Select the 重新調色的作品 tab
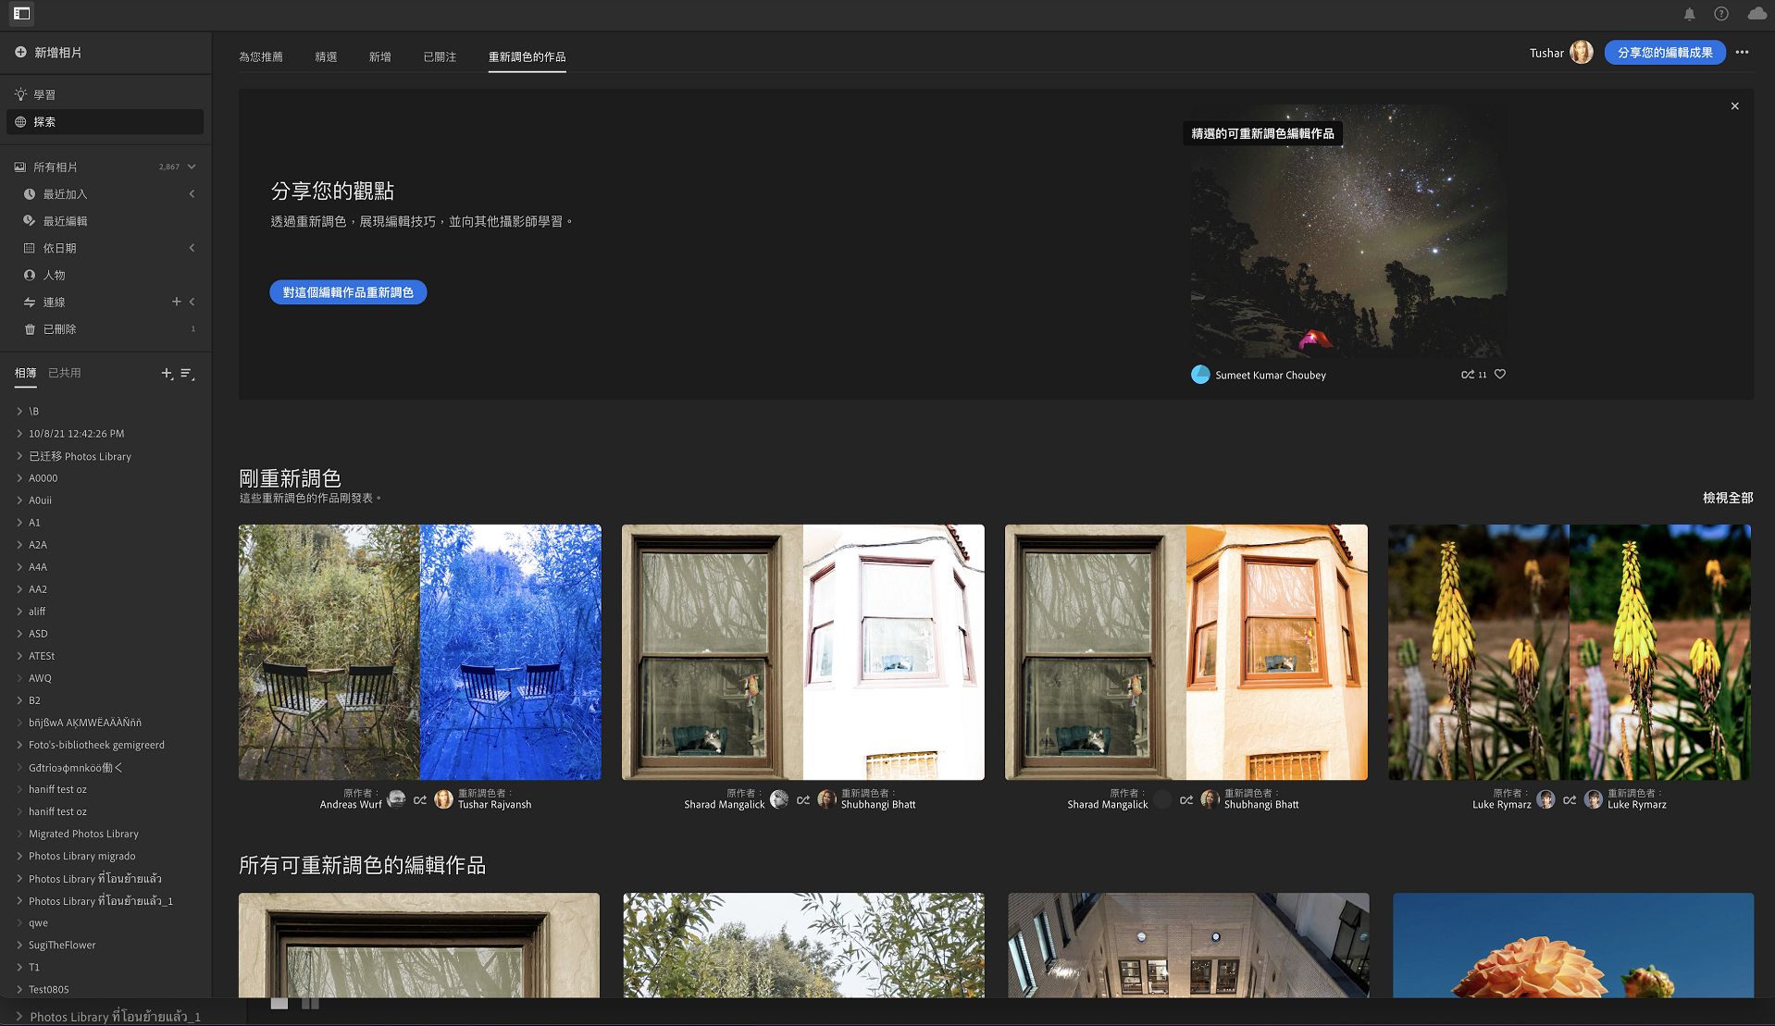The width and height of the screenshot is (1775, 1026). click(528, 57)
